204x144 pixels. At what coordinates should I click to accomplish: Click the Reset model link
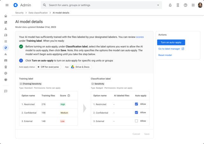tap(165, 55)
